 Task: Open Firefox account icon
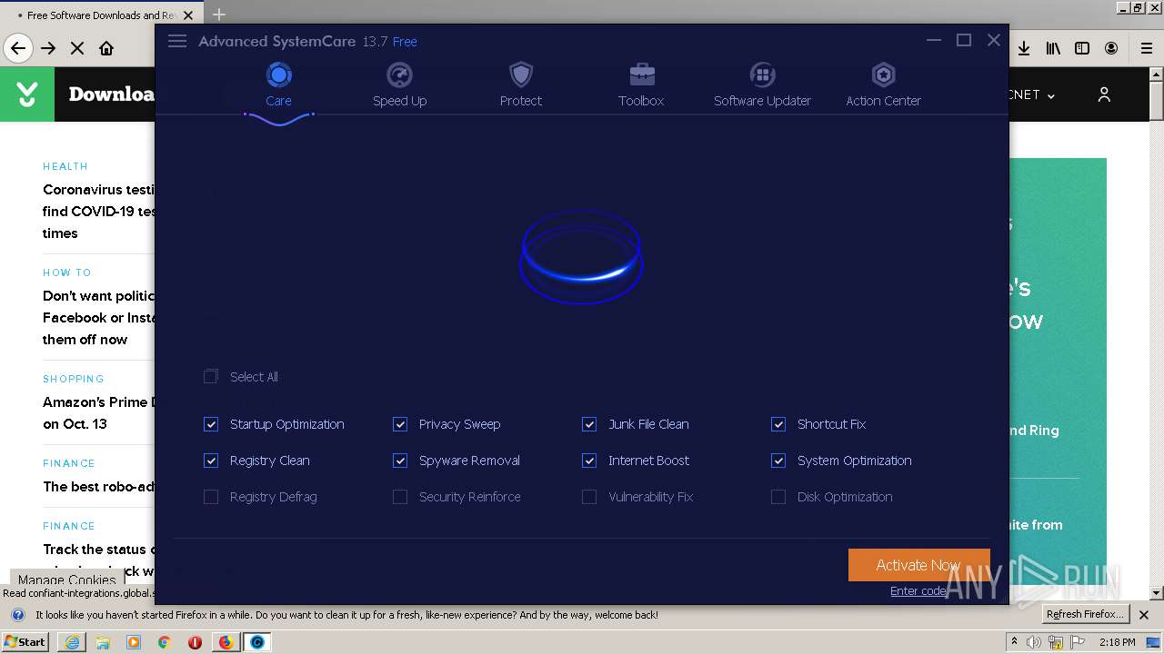click(x=1111, y=48)
